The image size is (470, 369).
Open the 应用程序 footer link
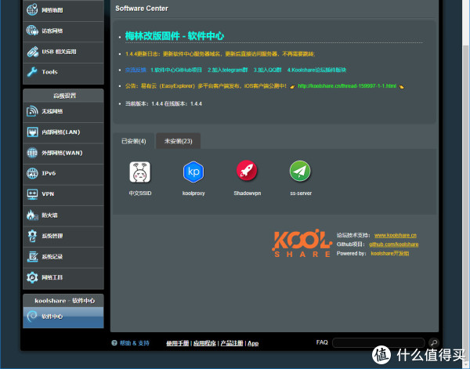pyautogui.click(x=204, y=343)
